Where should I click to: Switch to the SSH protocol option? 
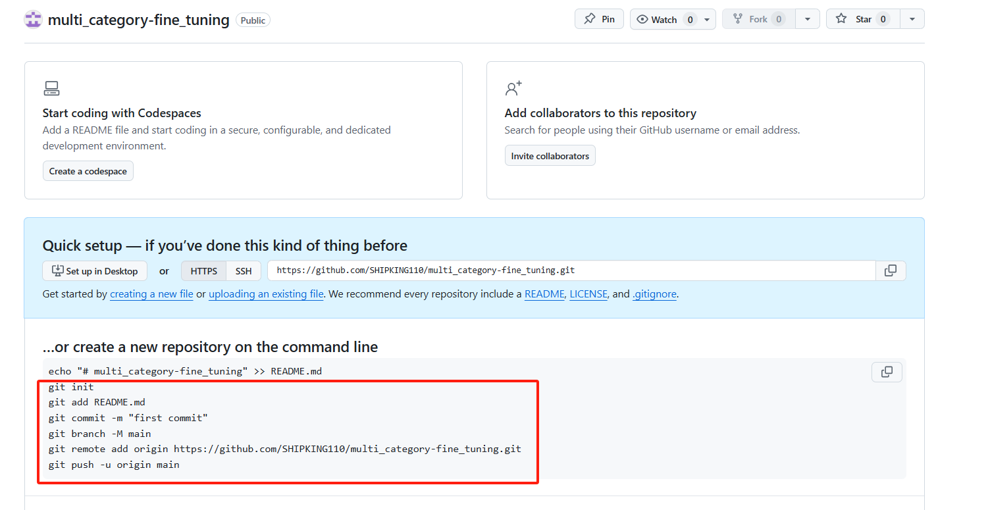[x=244, y=271]
